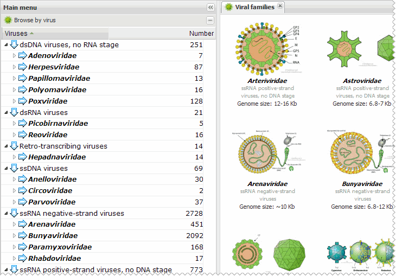The image size is (396, 276).
Task: Select the Rhabdoviridae row label
Action: tap(55, 258)
